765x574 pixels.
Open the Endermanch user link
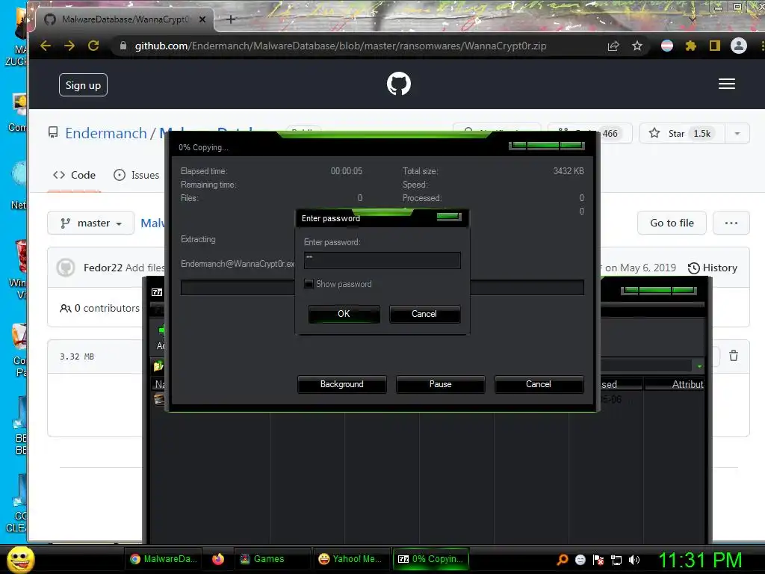tap(106, 133)
